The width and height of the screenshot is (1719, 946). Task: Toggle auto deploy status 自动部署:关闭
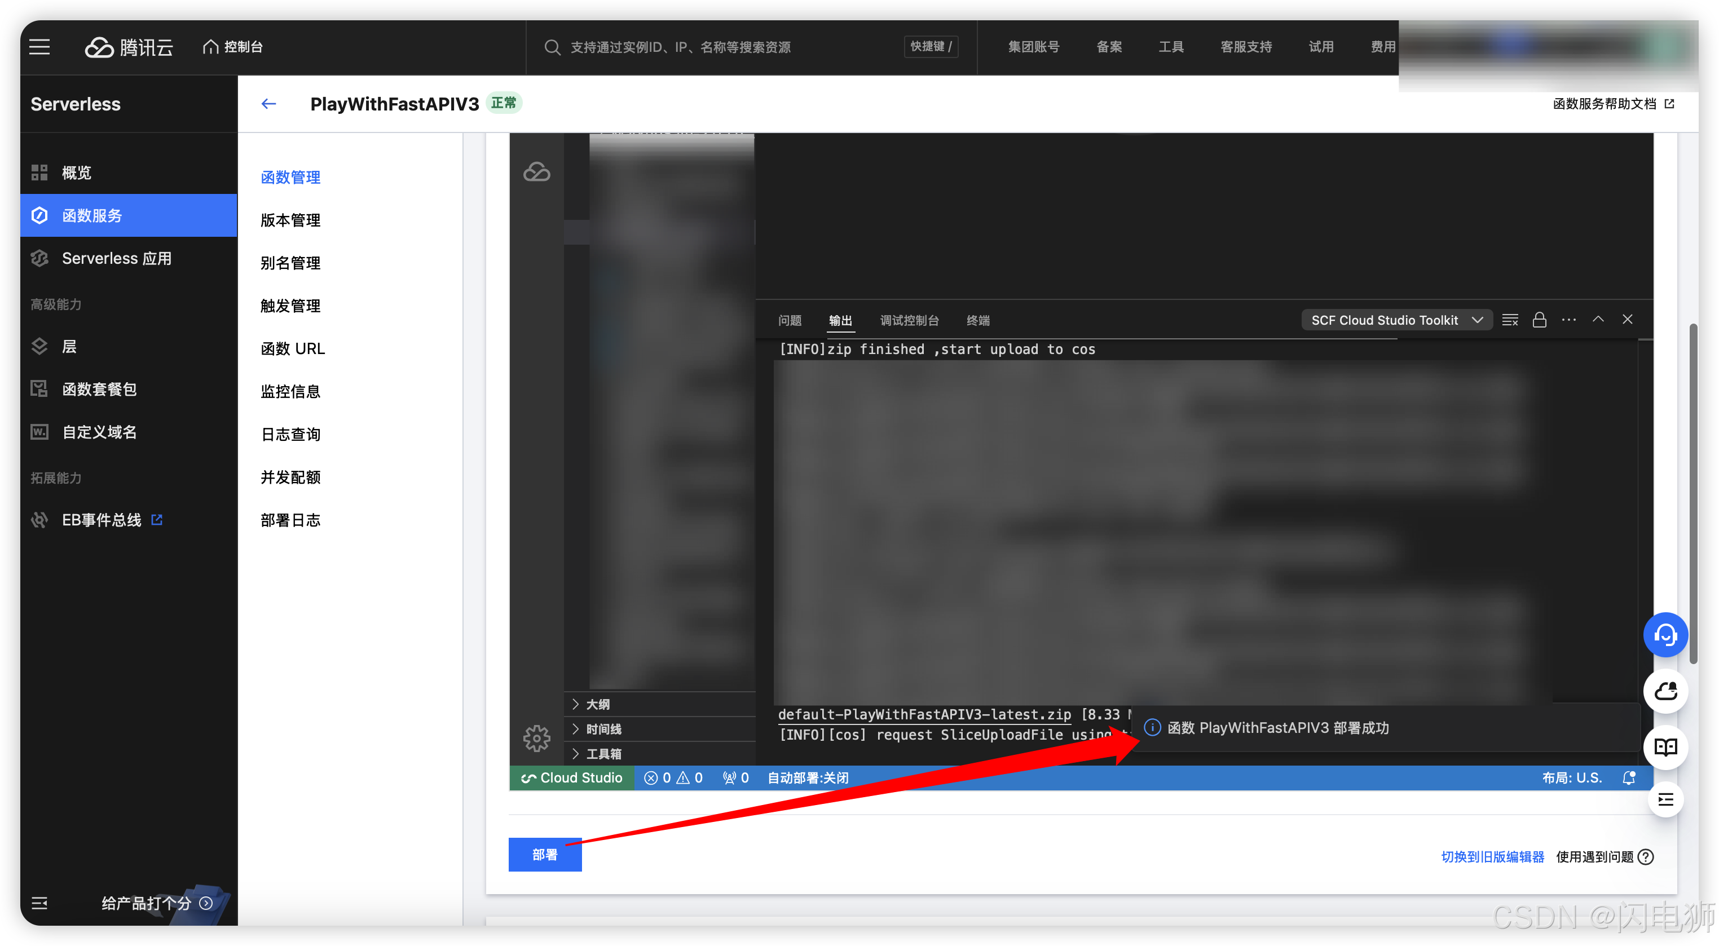click(808, 778)
